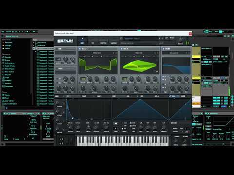
Task: Click the LFO Smooth knob
Action: (163, 127)
